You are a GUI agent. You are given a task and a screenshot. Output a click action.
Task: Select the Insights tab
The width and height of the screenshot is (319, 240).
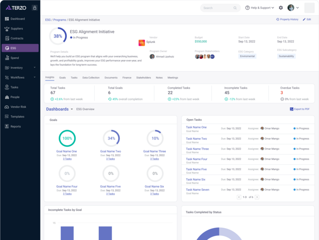click(50, 77)
